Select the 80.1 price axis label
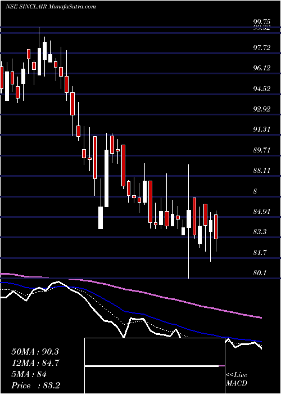The width and height of the screenshot is (281, 394). click(260, 273)
